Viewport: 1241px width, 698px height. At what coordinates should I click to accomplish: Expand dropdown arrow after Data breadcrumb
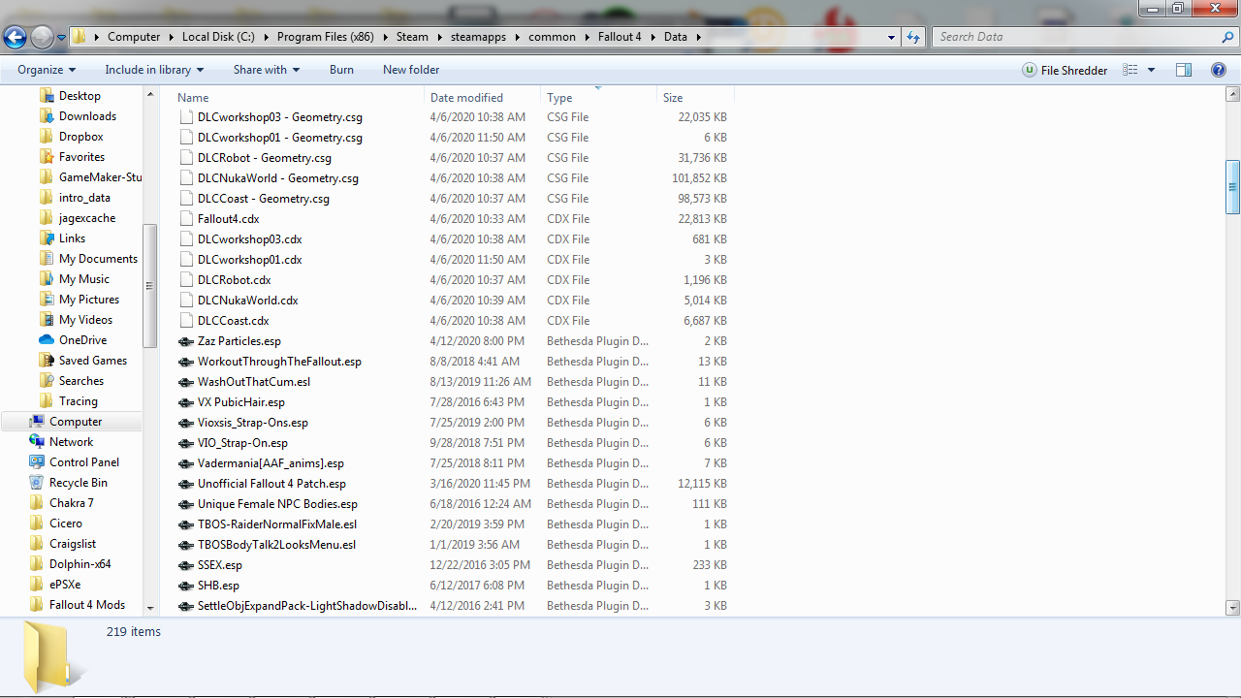click(x=698, y=37)
